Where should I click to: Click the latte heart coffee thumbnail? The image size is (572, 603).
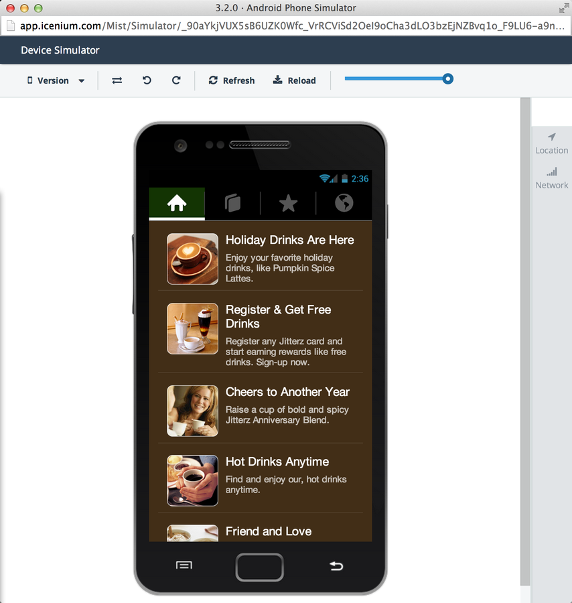(x=193, y=259)
